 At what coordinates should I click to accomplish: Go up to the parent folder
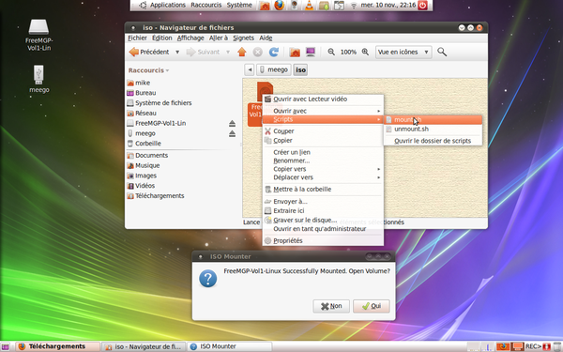tap(242, 52)
